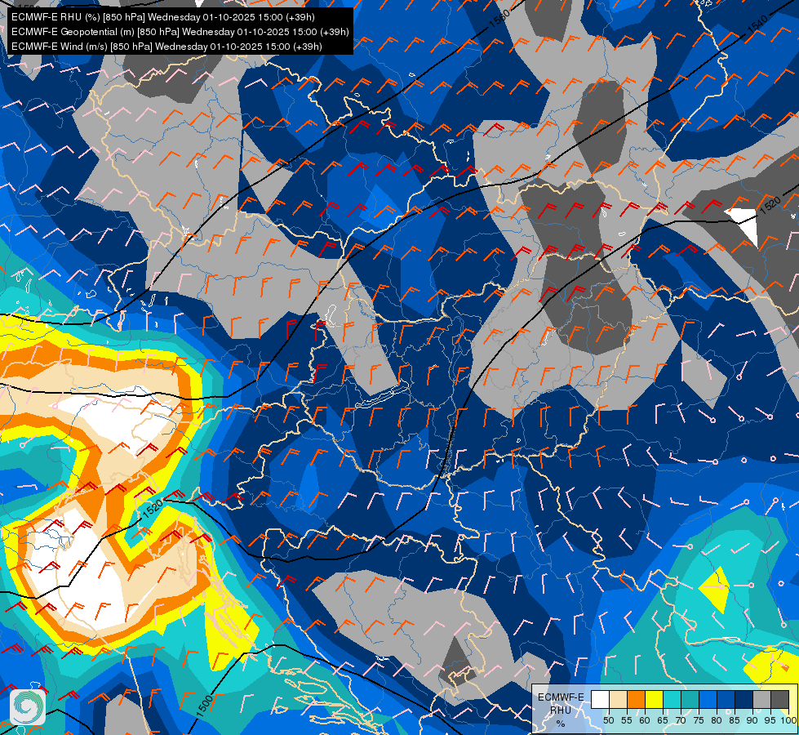Screen dimensions: 799x735
Task: Click the legend value '55'
Action: (x=627, y=720)
